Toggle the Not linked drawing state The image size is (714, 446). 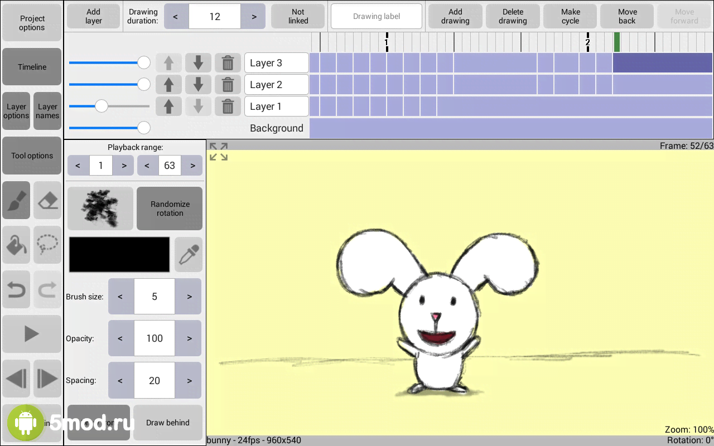coord(298,16)
